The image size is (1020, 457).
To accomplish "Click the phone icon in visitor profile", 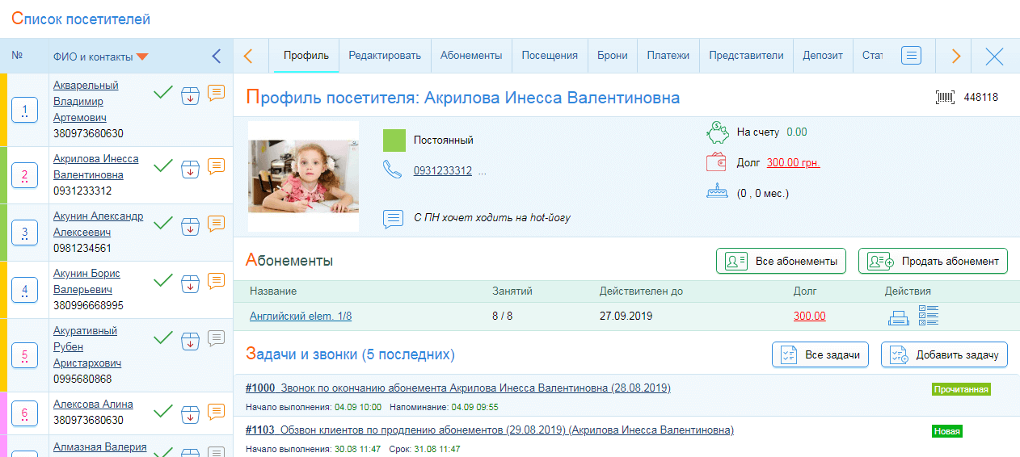I will (392, 170).
